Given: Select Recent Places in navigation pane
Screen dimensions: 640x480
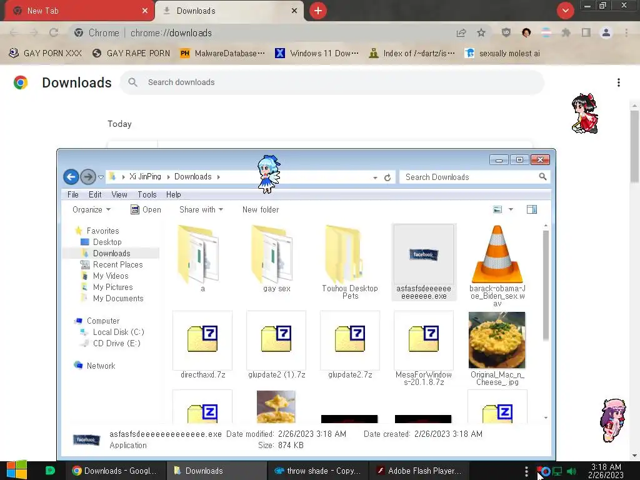Looking at the screenshot, I should (x=117, y=264).
